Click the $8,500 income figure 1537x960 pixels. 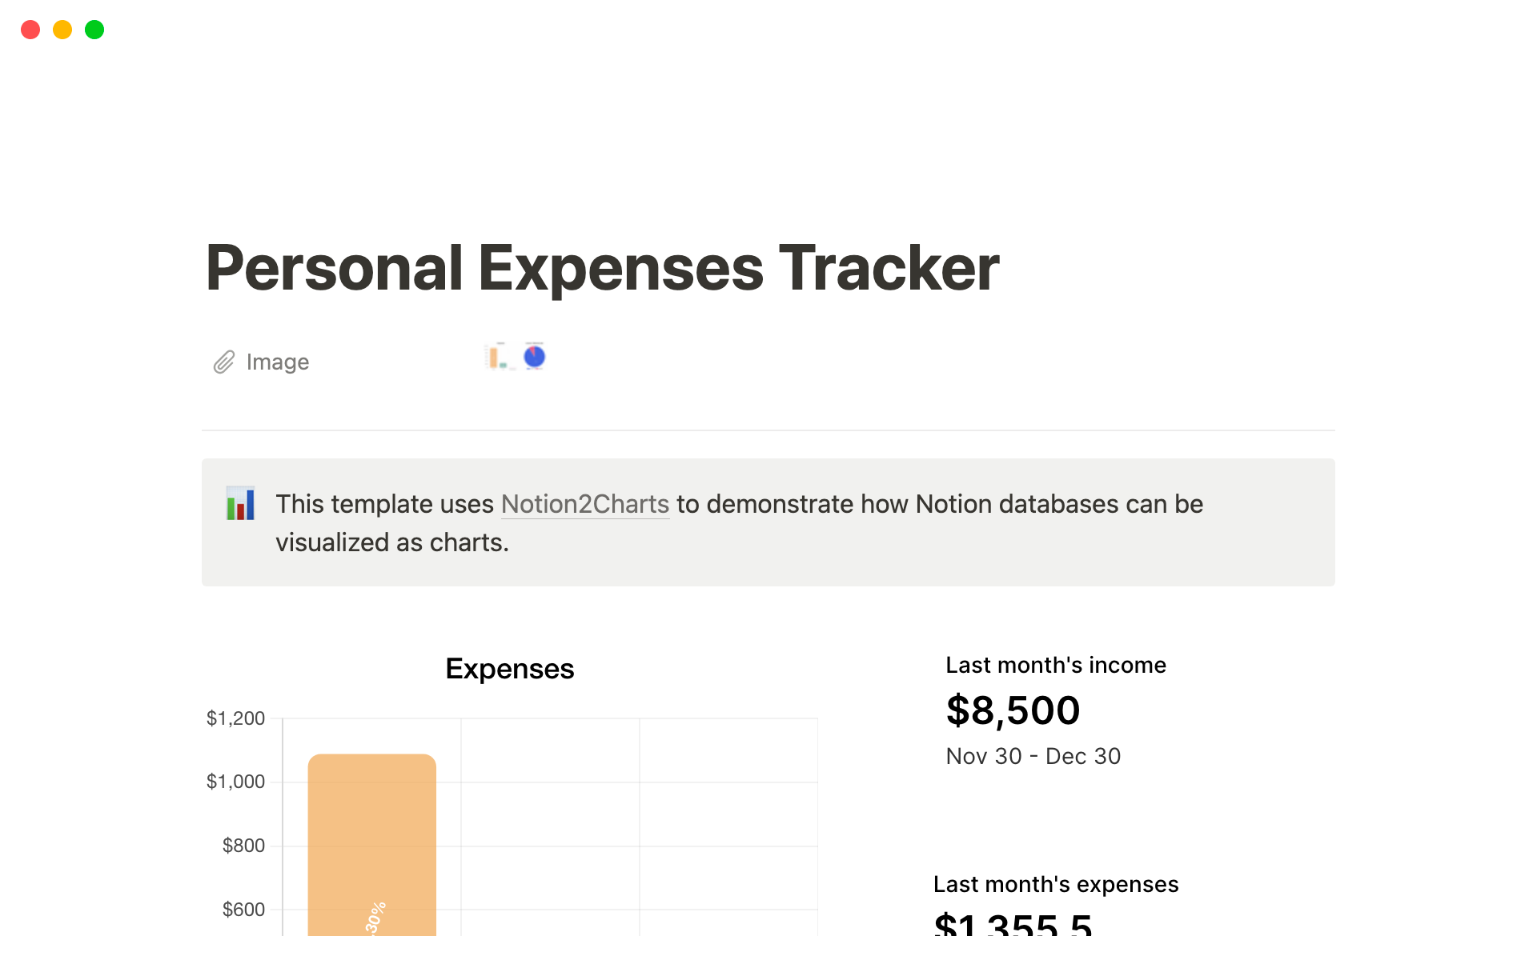point(1013,710)
